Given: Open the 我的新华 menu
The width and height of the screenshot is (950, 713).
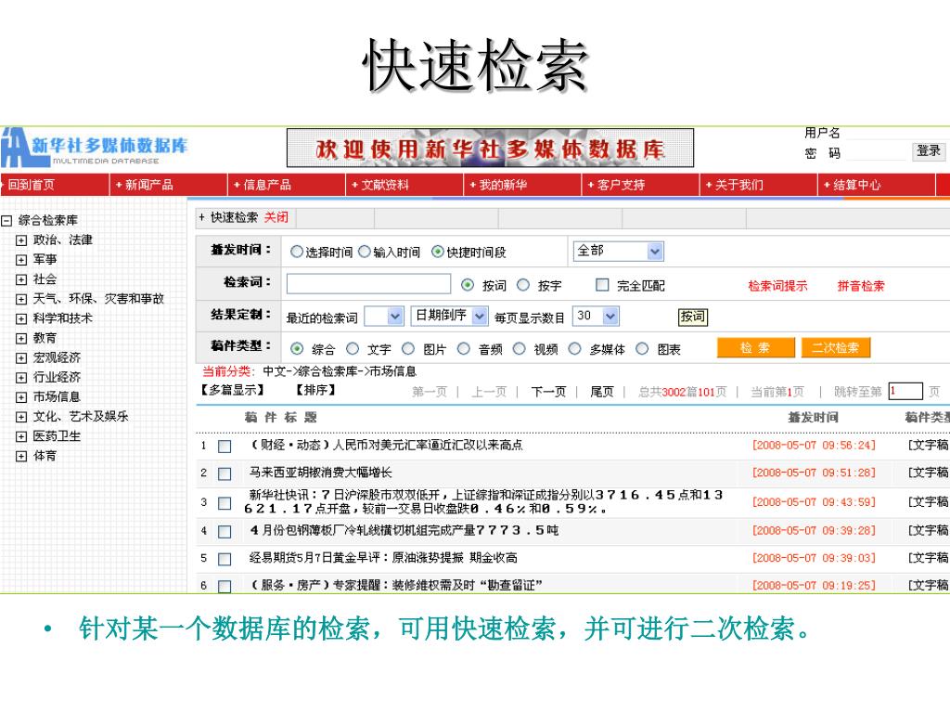Looking at the screenshot, I should (x=503, y=185).
